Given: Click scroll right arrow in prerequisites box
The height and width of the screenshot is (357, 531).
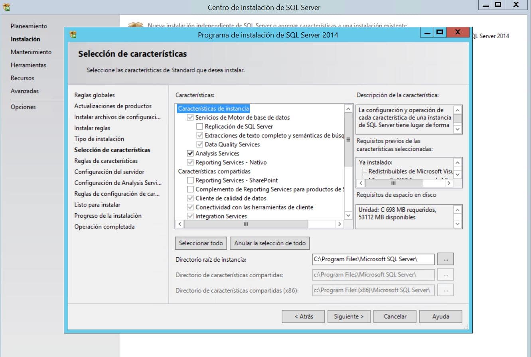Looking at the screenshot, I should tap(449, 183).
